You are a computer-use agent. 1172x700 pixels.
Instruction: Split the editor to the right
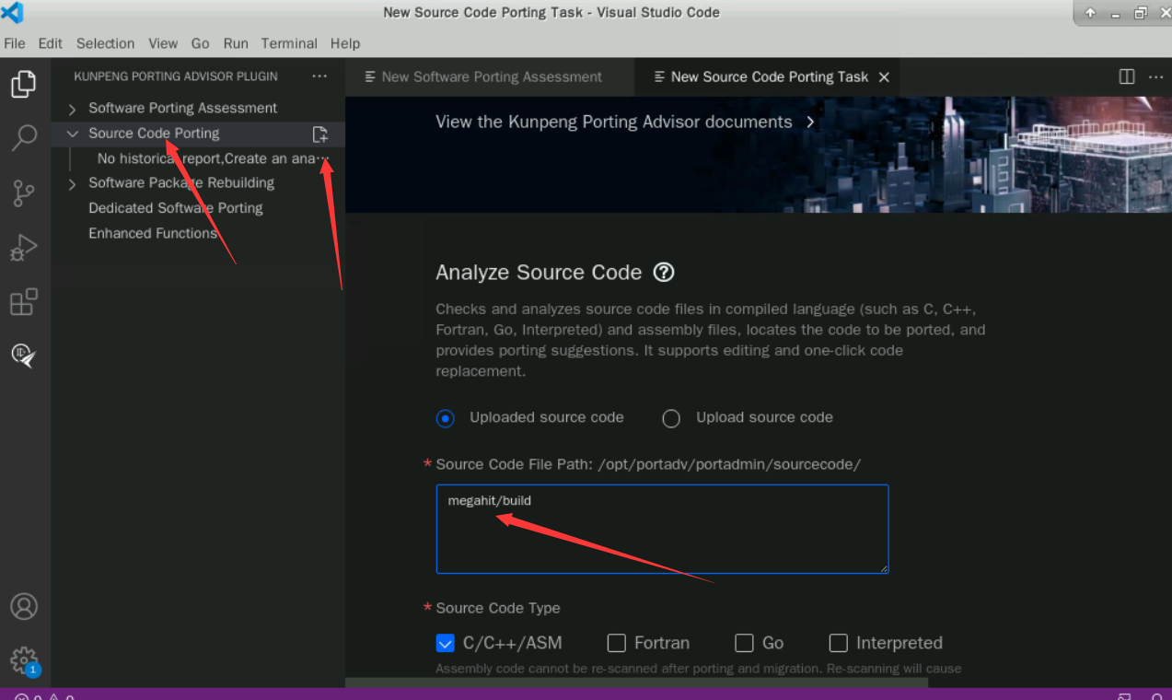coord(1127,76)
